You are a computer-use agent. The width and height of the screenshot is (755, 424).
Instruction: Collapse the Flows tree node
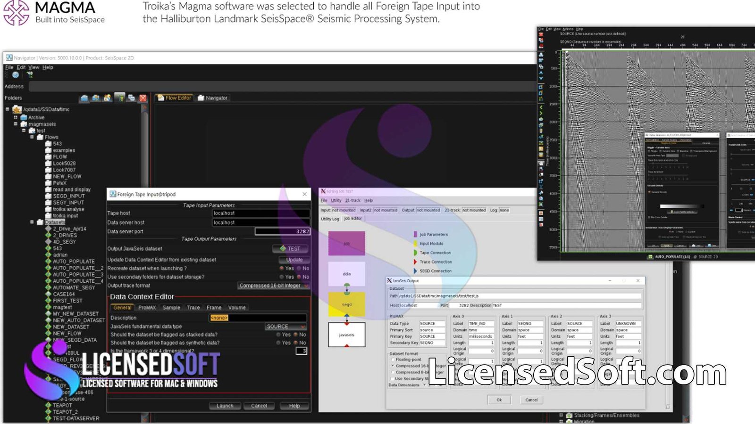point(32,137)
